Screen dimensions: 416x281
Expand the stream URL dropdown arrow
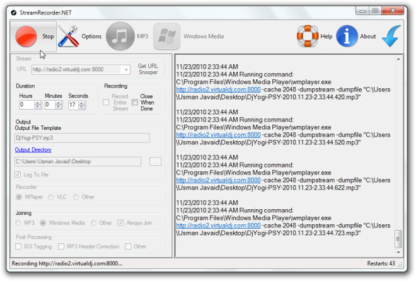(126, 70)
